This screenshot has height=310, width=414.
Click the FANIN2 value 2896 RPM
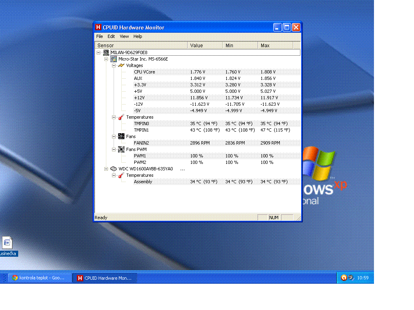[x=200, y=143]
